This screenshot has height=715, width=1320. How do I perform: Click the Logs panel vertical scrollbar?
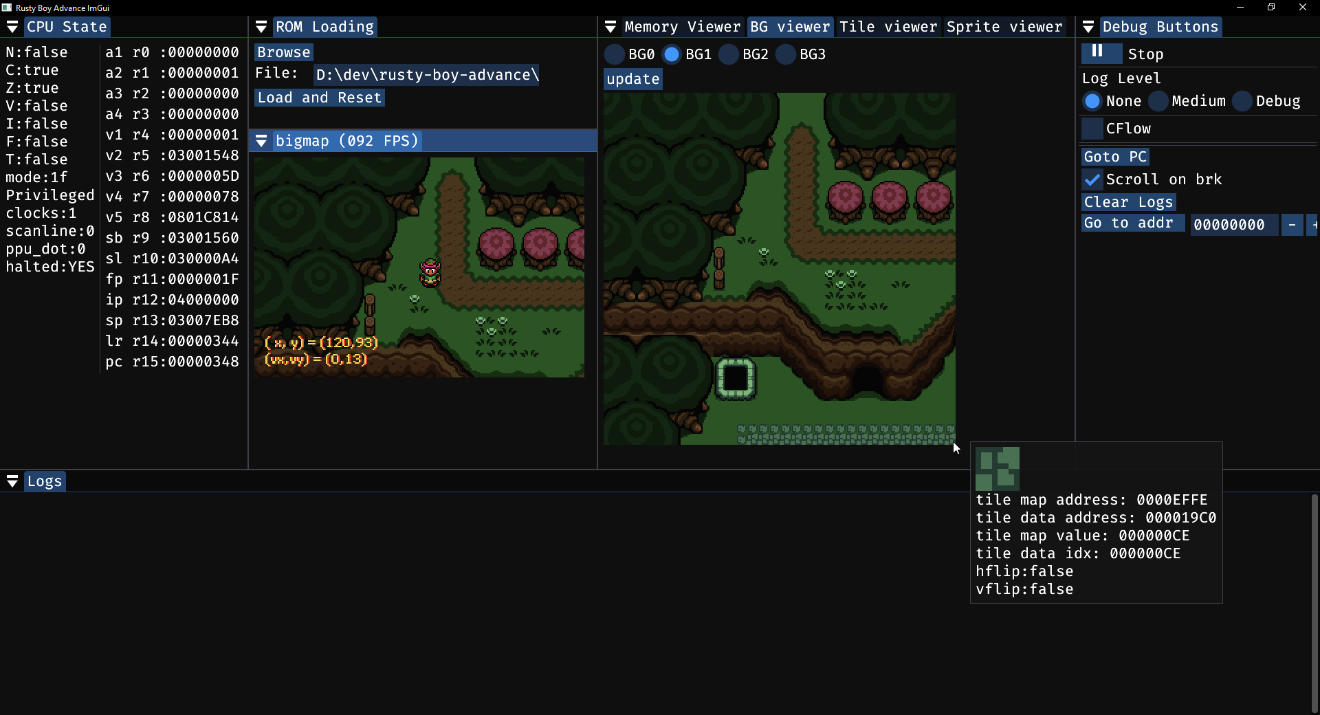tap(1314, 604)
